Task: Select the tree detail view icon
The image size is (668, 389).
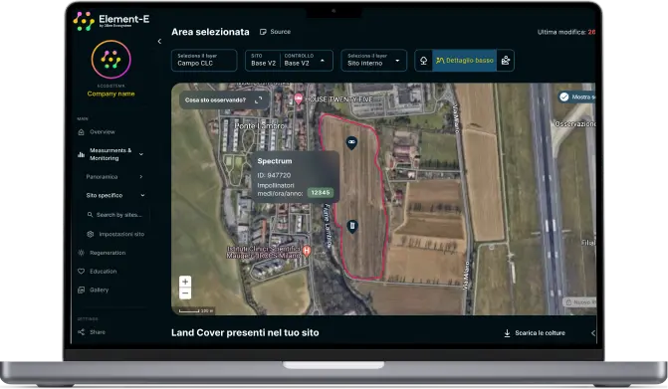Action: [x=423, y=61]
